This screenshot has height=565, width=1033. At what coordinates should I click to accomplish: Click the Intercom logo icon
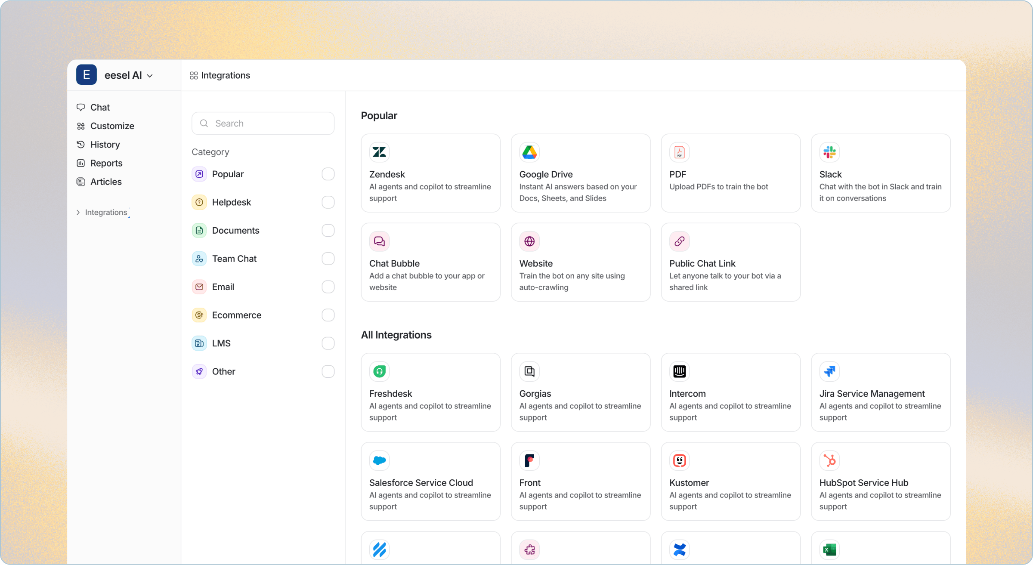click(x=679, y=371)
